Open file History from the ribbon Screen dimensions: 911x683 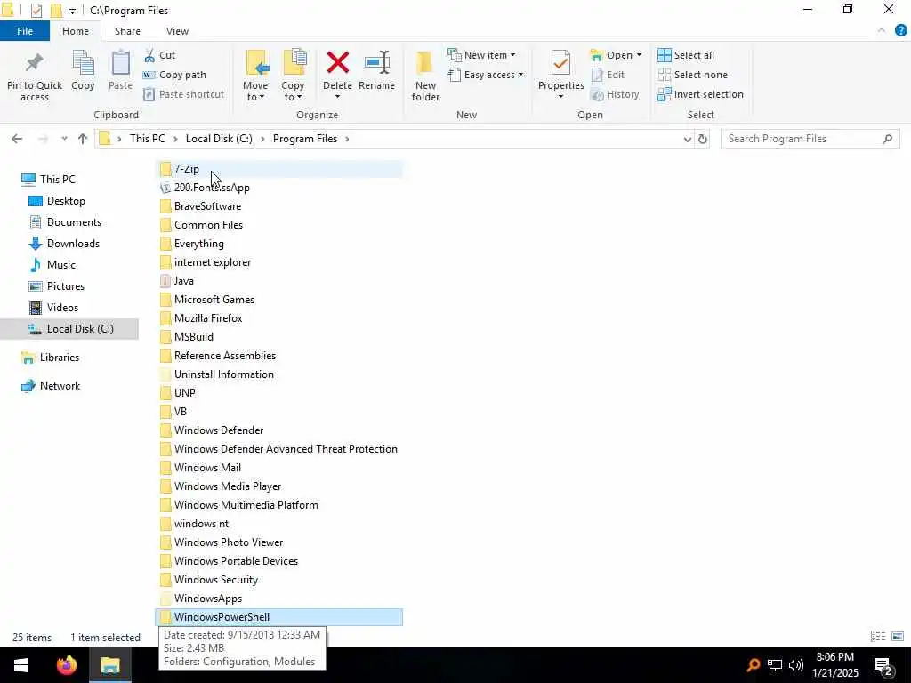tap(615, 94)
